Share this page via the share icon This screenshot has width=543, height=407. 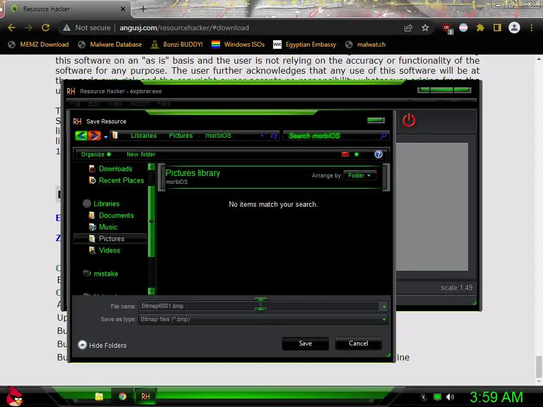(x=408, y=28)
